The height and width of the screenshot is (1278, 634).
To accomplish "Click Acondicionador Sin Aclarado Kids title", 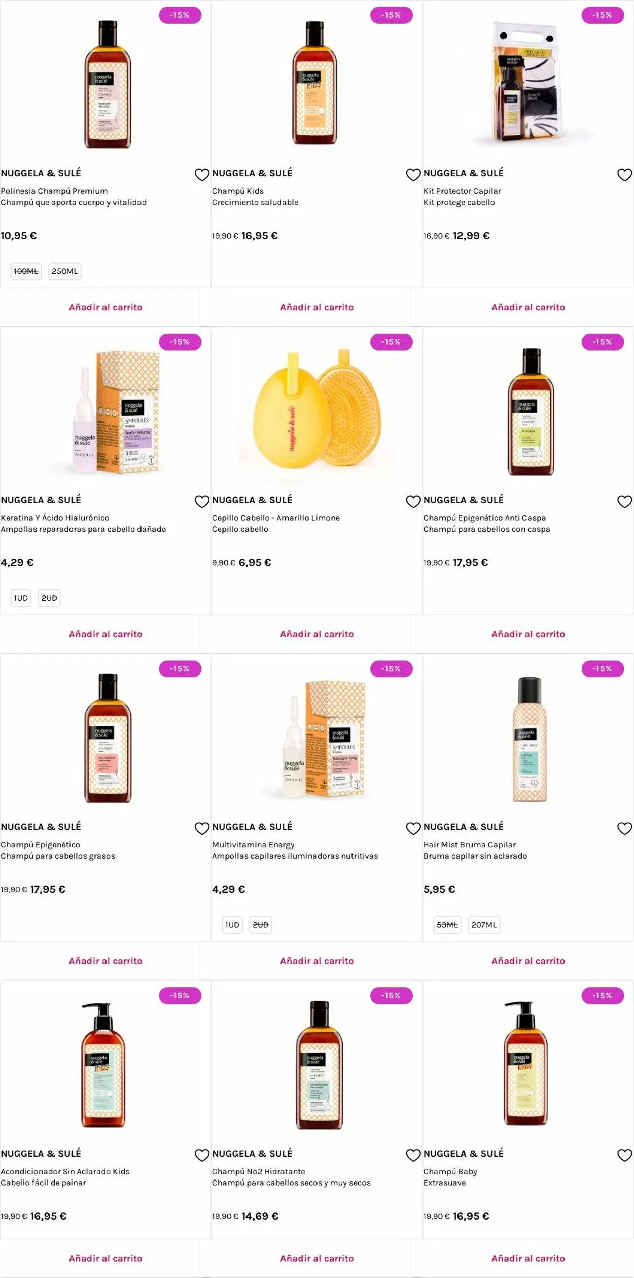I will (65, 1172).
